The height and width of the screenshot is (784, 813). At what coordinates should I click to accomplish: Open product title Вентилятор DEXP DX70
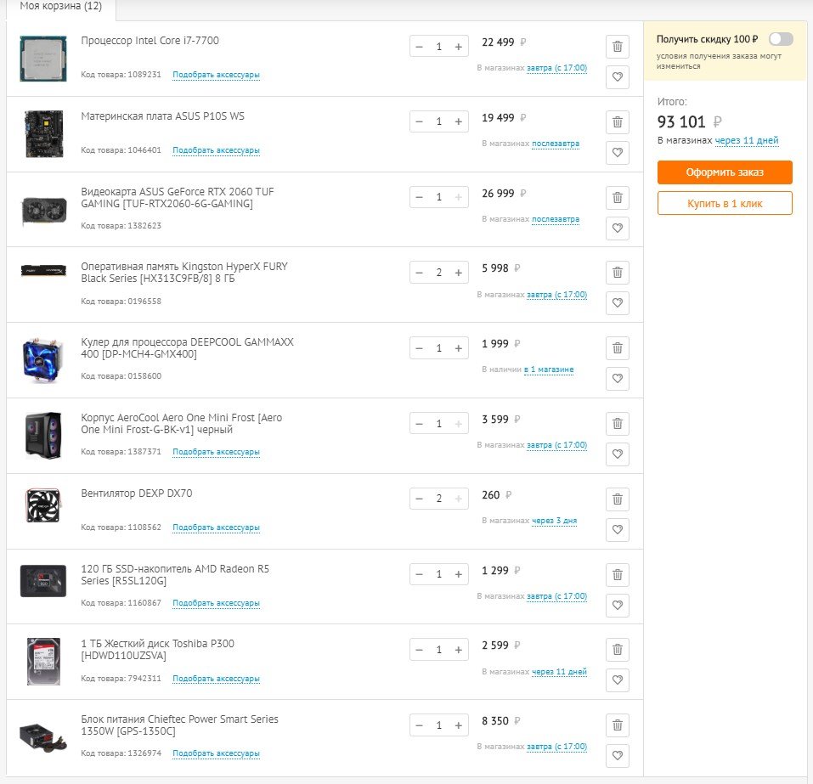click(x=137, y=494)
